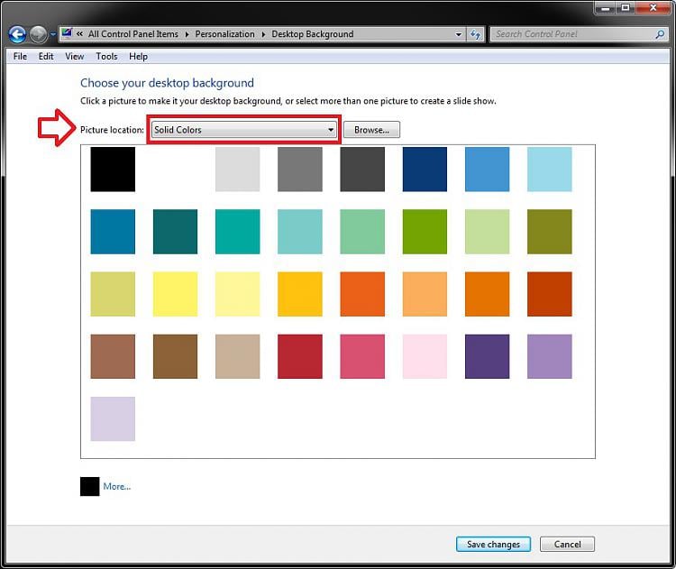Select the dark teal swatch
Image resolution: width=676 pixels, height=569 pixels.
pos(175,232)
